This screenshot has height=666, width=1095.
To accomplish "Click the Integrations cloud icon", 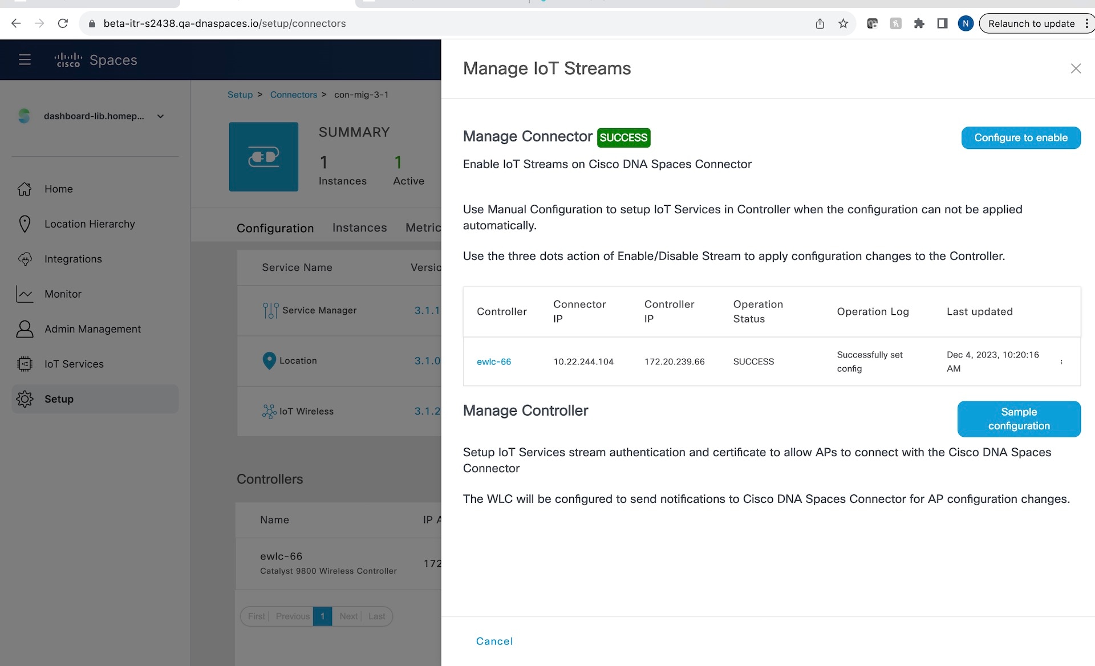I will click(x=25, y=259).
